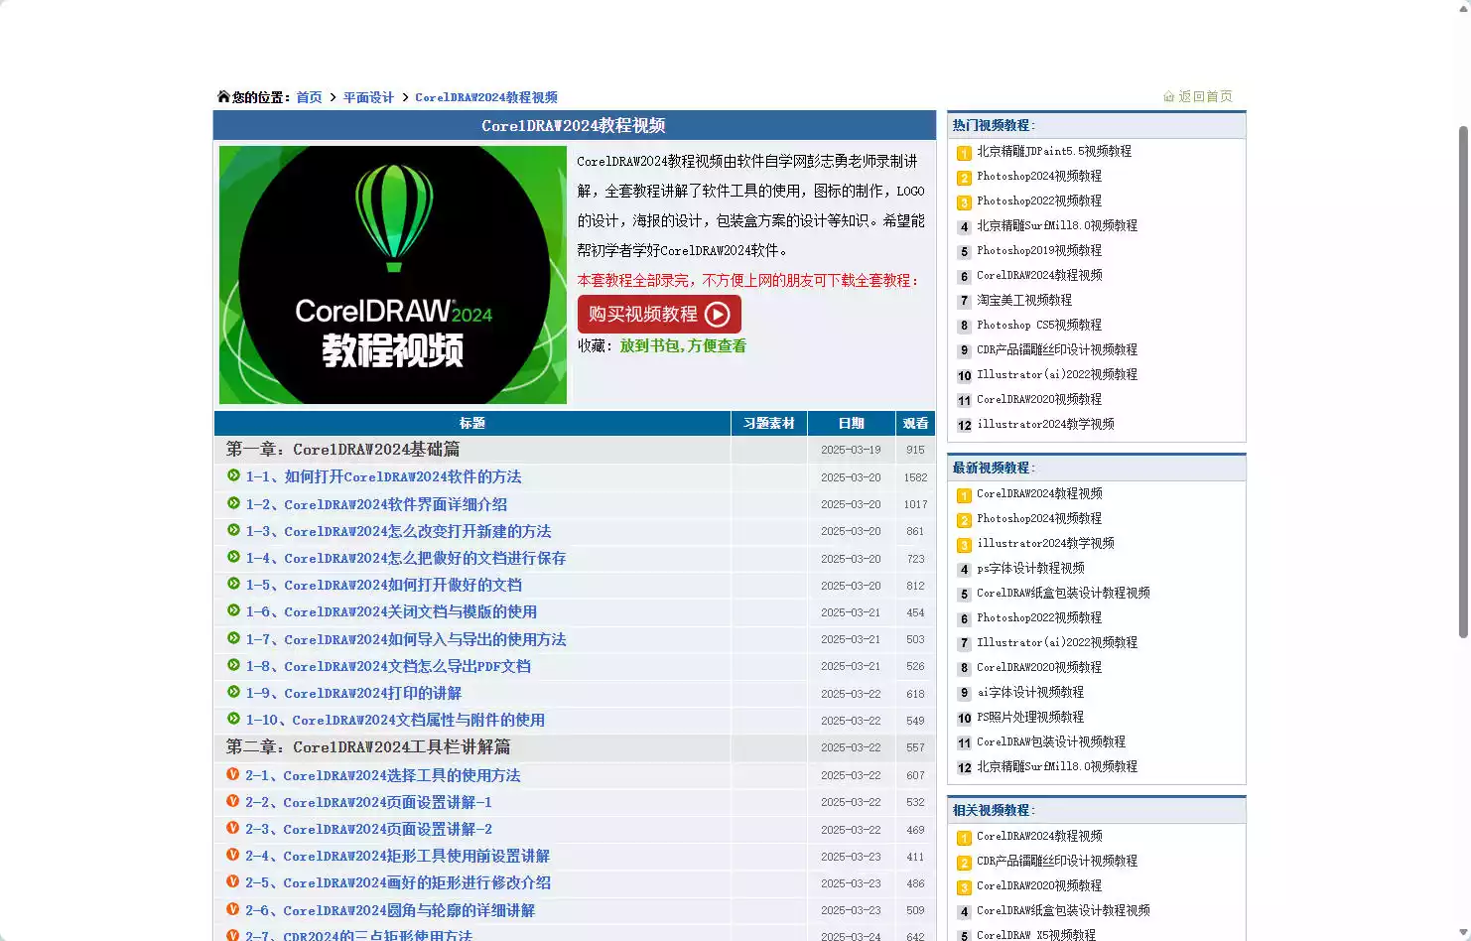Viewport: 1471px width, 941px height.
Task: Open lesson 1-4 怎么把做好的文档进行保存
Action: point(406,558)
